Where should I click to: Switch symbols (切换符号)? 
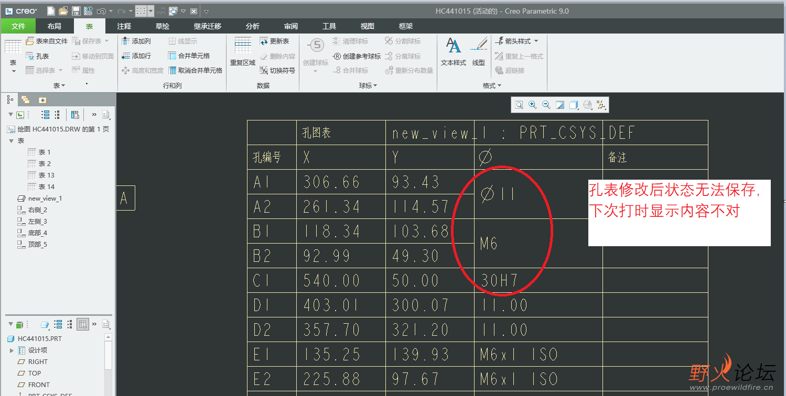click(277, 70)
